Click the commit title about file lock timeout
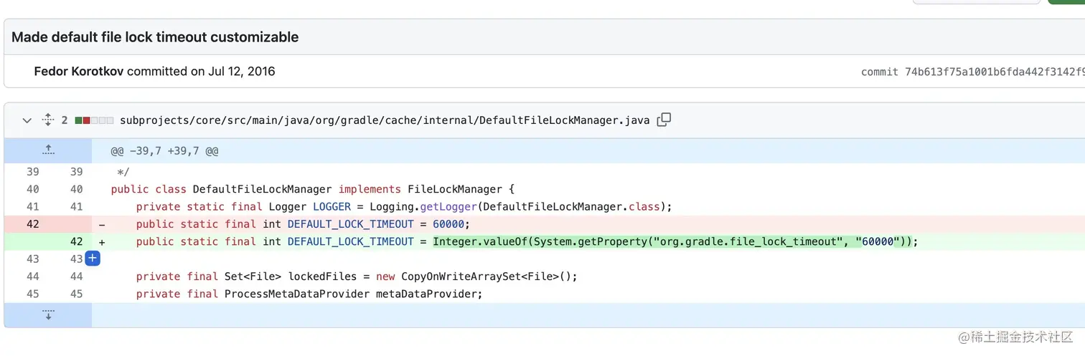 tap(155, 37)
